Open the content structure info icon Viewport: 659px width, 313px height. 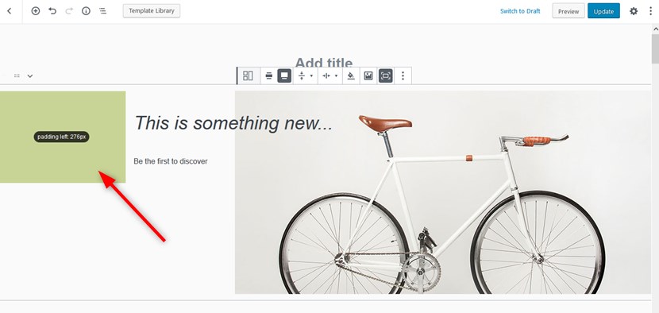coord(87,11)
